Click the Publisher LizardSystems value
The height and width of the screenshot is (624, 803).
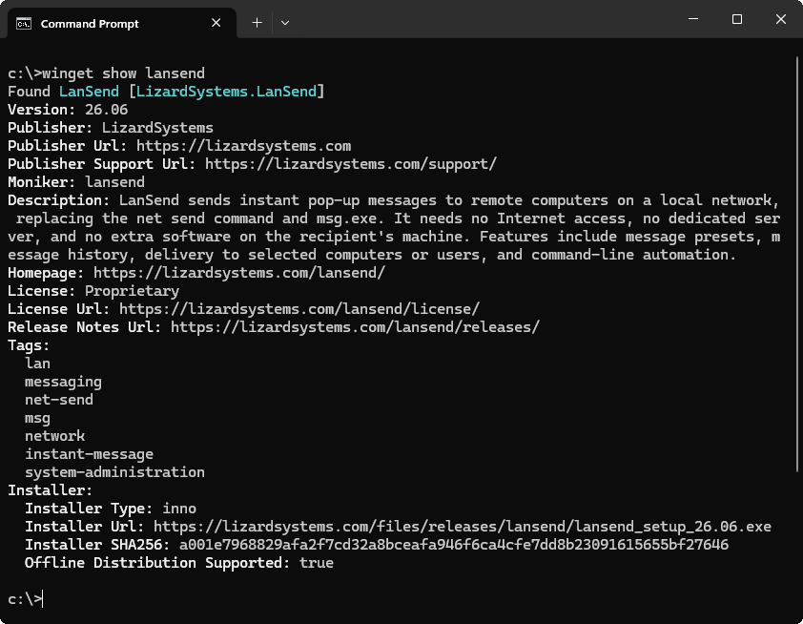[x=157, y=128]
